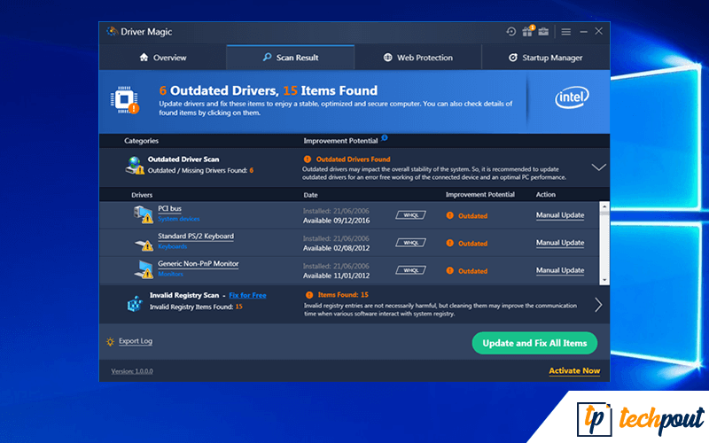The height and width of the screenshot is (443, 709).
Task: Open the hamburger menu icon
Action: point(565,32)
